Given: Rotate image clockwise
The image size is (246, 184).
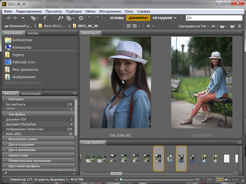Looking at the screenshot, I should 97,18.
